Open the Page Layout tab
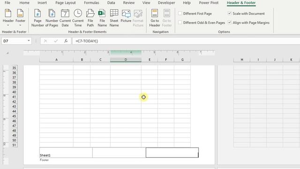300x169 pixels. pyautogui.click(x=66, y=3)
